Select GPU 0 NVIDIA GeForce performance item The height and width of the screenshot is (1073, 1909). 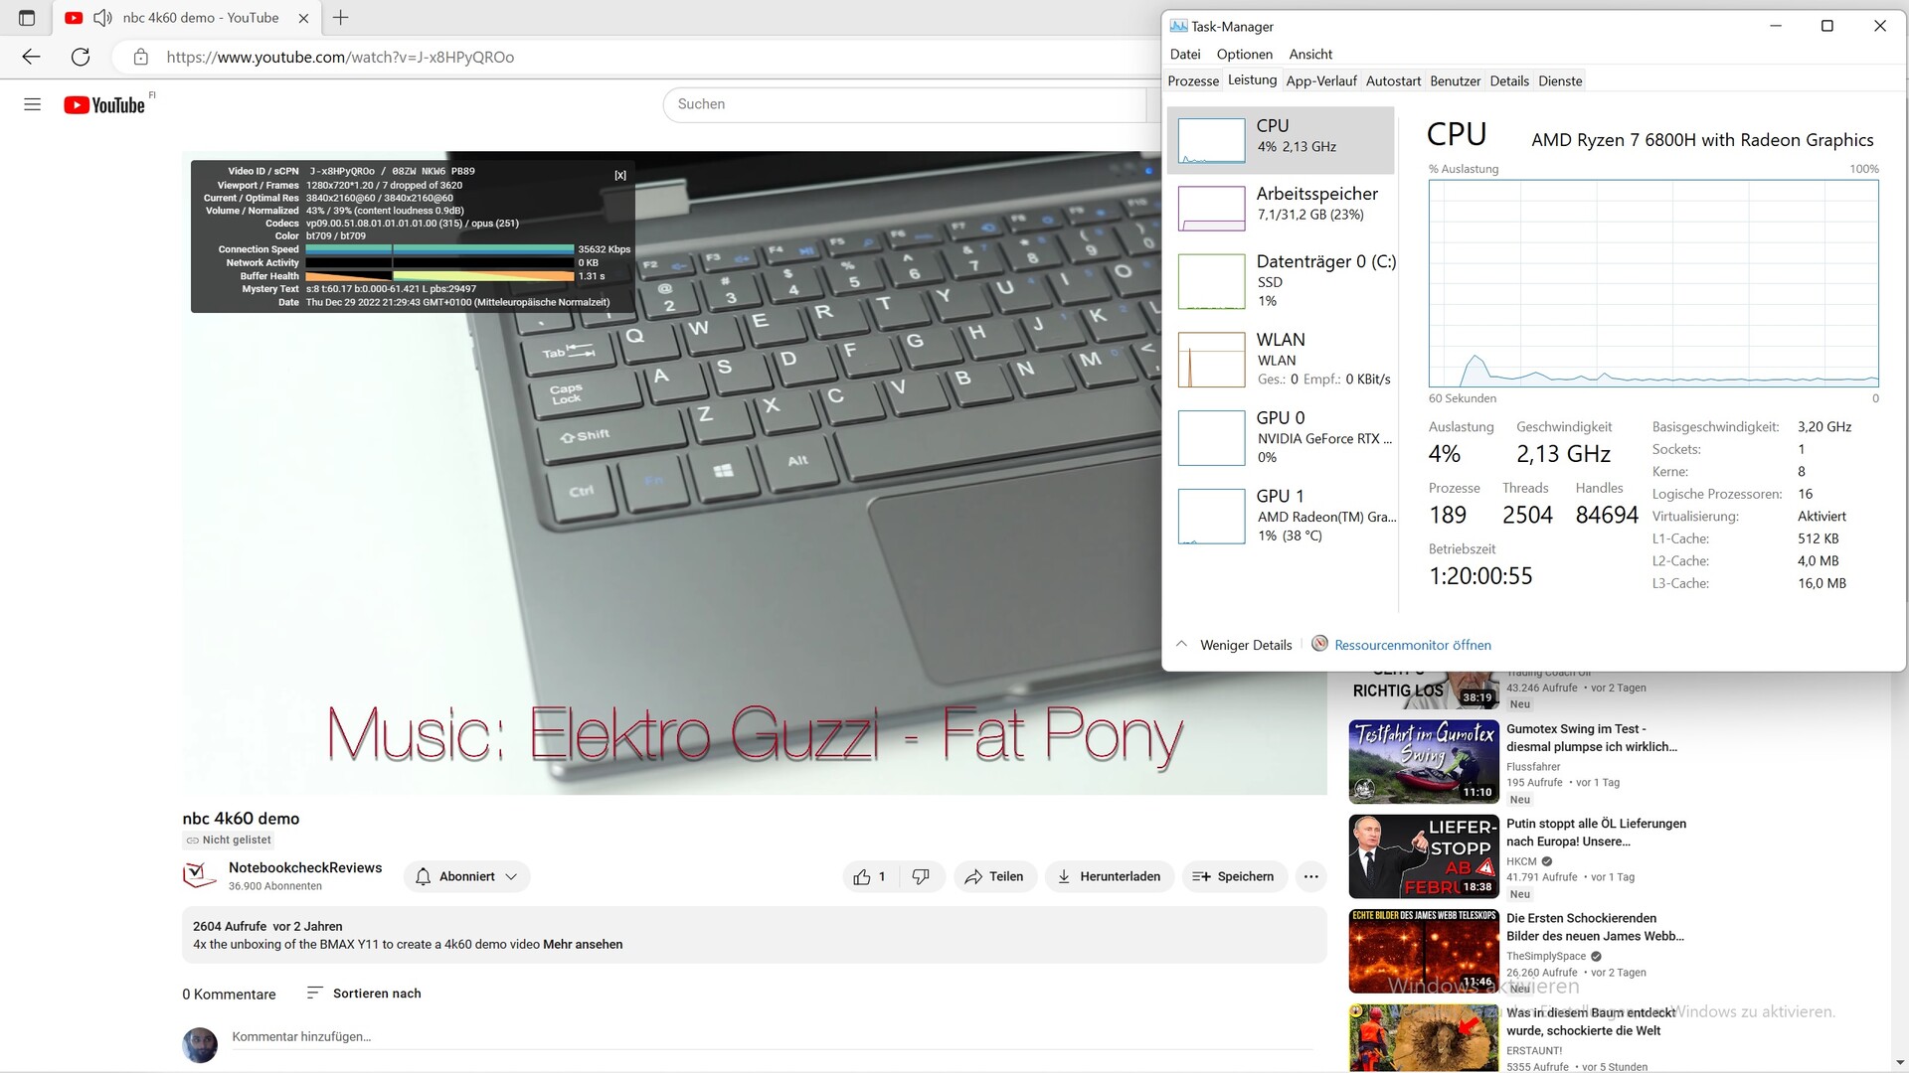click(x=1283, y=437)
